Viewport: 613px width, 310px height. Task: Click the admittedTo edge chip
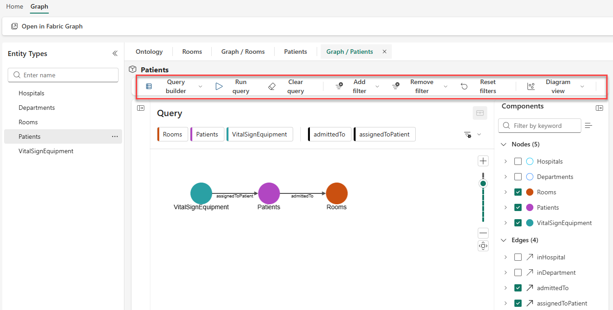(329, 134)
